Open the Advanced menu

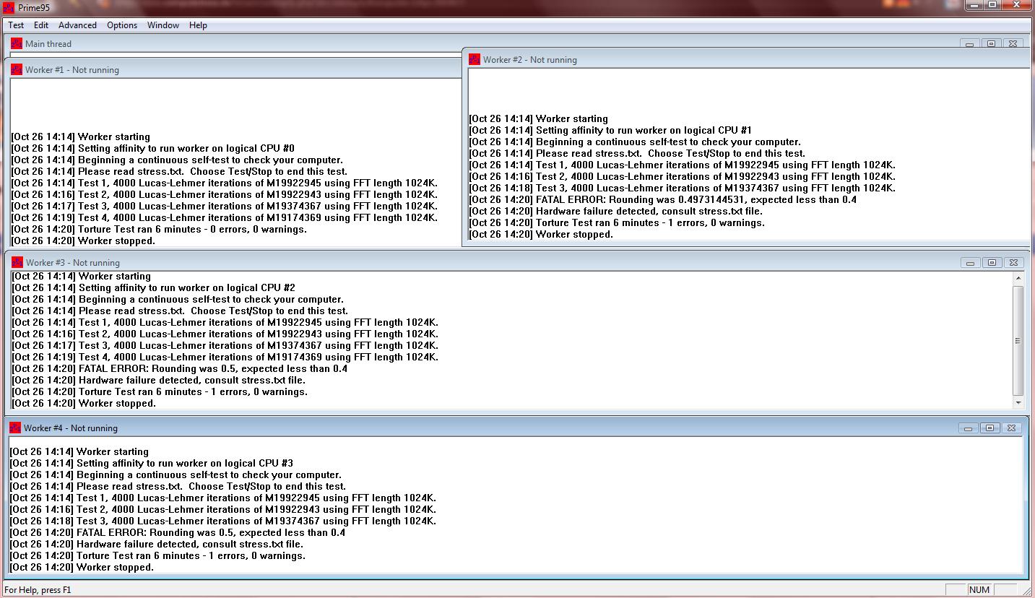point(77,25)
